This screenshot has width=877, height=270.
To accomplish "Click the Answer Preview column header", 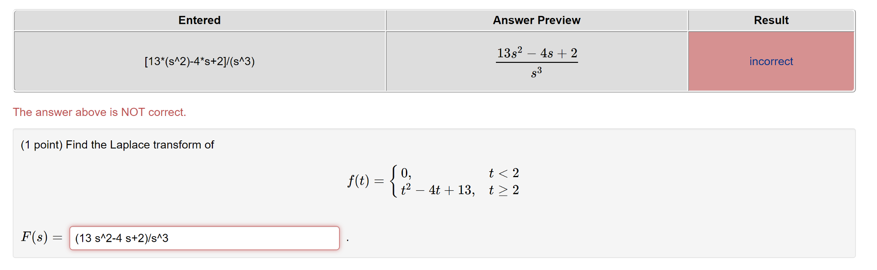I will (536, 20).
